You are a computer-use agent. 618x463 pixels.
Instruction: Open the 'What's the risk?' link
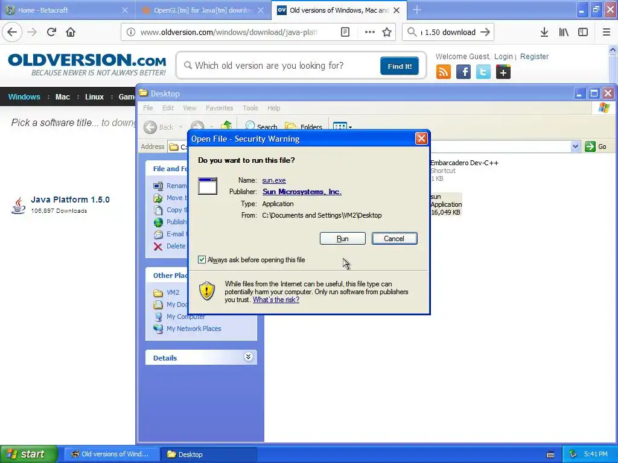(x=276, y=300)
